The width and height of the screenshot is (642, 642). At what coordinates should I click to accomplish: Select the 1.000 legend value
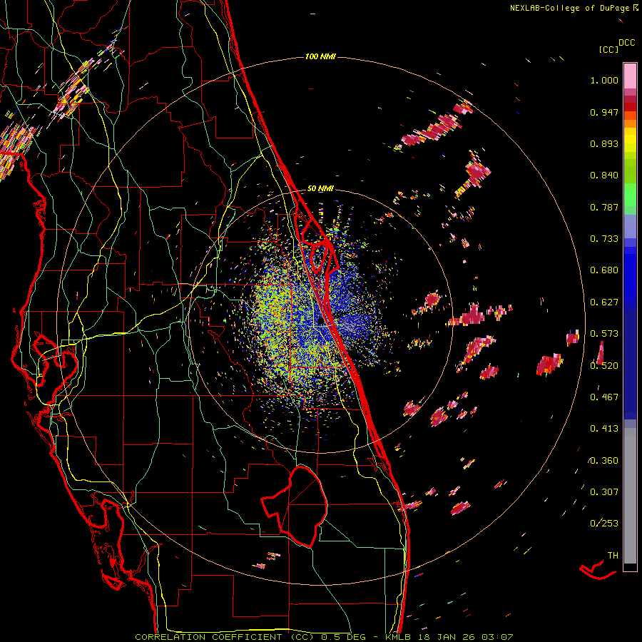click(604, 80)
